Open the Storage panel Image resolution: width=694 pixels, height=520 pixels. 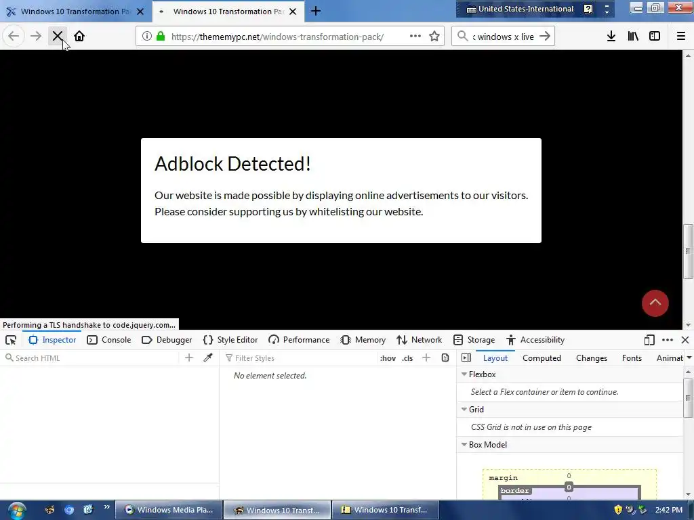(x=474, y=340)
